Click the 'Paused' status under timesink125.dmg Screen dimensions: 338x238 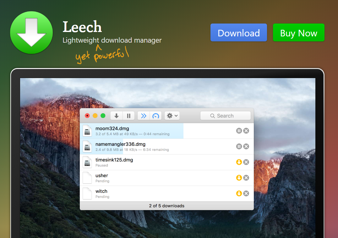click(102, 166)
